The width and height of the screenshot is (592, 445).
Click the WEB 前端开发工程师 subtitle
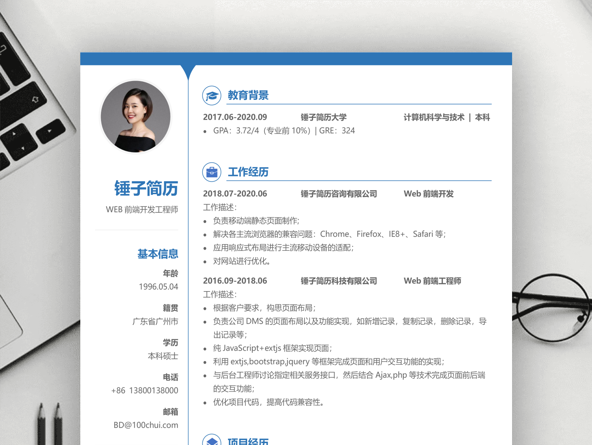(142, 210)
